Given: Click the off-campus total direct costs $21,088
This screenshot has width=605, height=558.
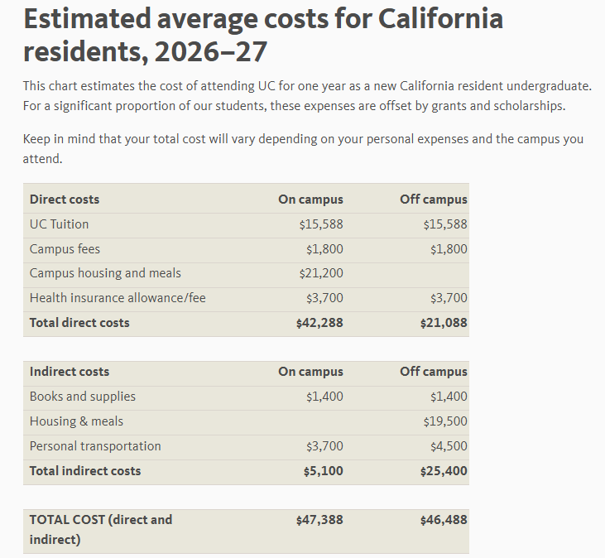Looking at the screenshot, I should [x=444, y=323].
